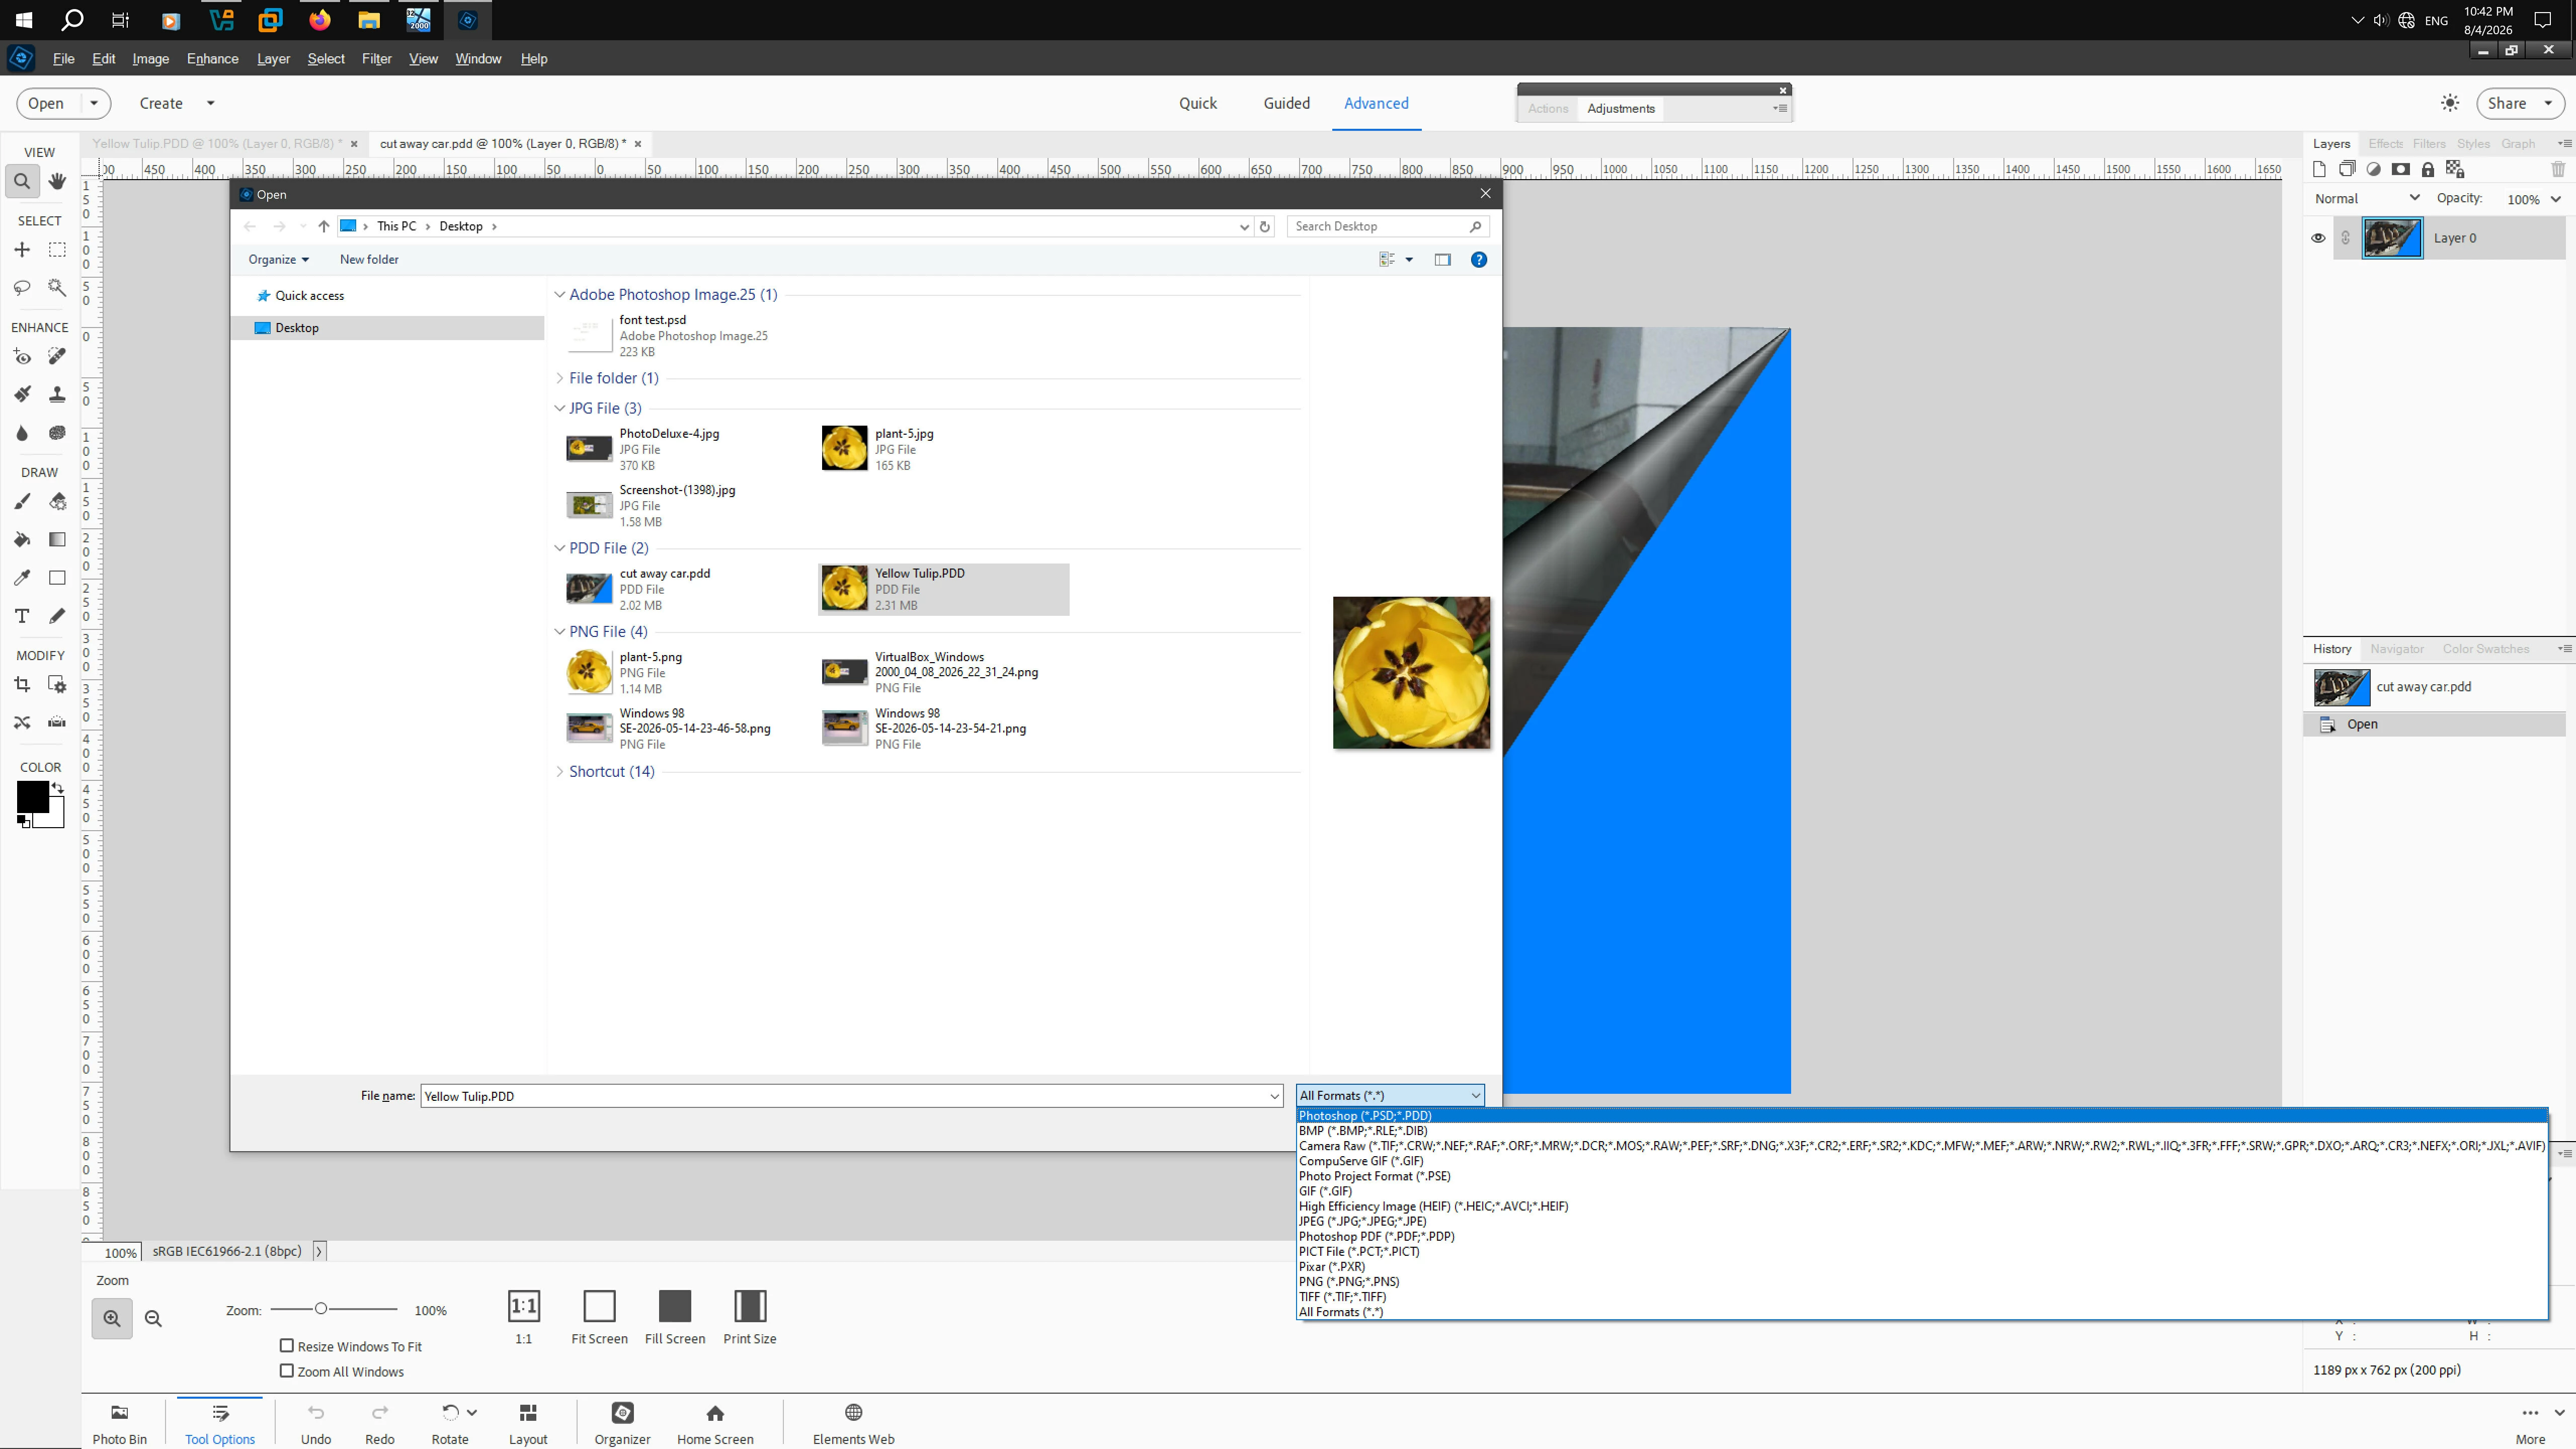Select the Blur tool
This screenshot has width=2576, height=1449.
coord(22,433)
